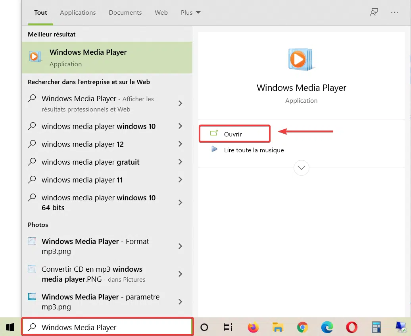Click the Cortana circle icon in taskbar
This screenshot has height=336, width=411.
pos(204,327)
